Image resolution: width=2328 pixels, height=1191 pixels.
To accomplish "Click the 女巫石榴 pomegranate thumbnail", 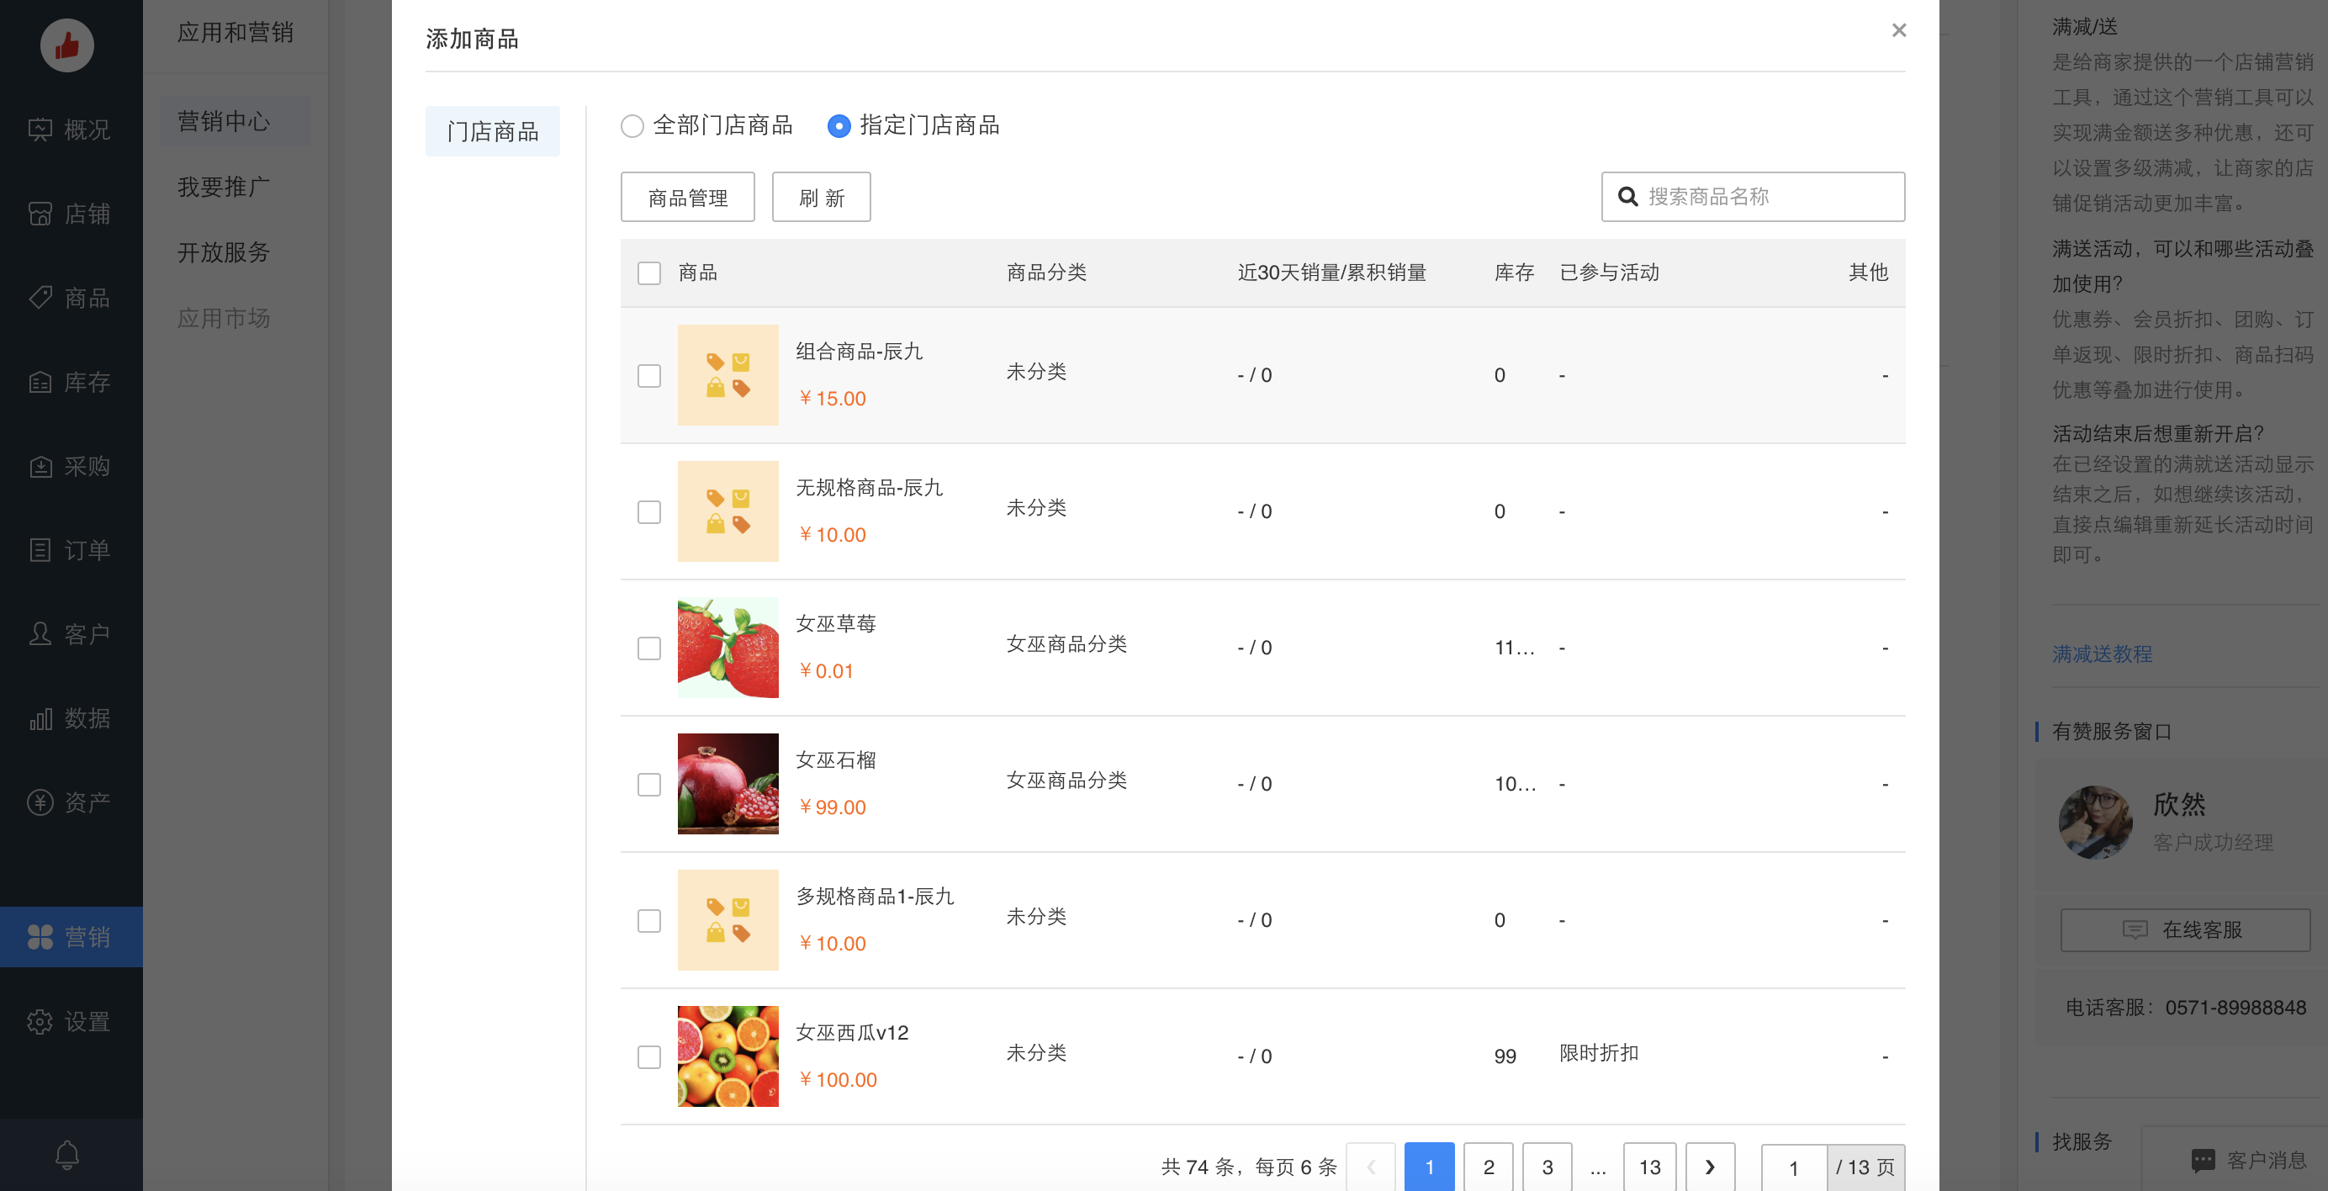I will coord(727,783).
